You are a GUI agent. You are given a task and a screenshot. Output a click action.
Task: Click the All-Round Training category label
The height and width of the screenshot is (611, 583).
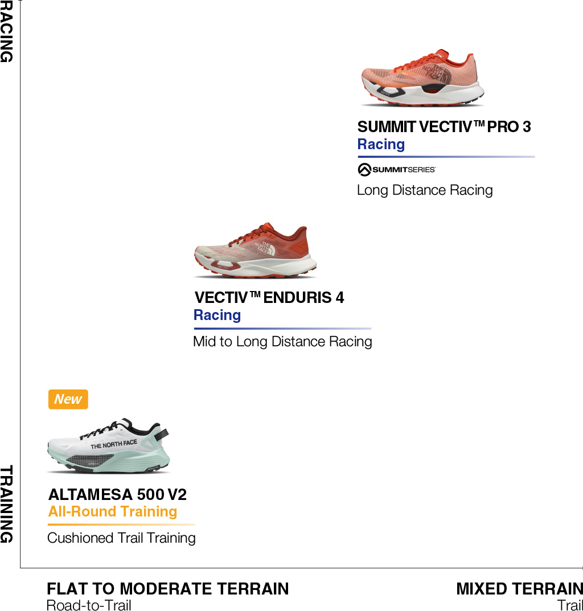click(113, 511)
